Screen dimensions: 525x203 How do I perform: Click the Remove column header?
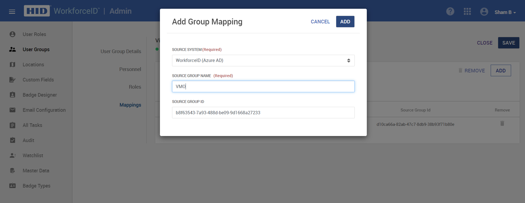click(x=502, y=110)
